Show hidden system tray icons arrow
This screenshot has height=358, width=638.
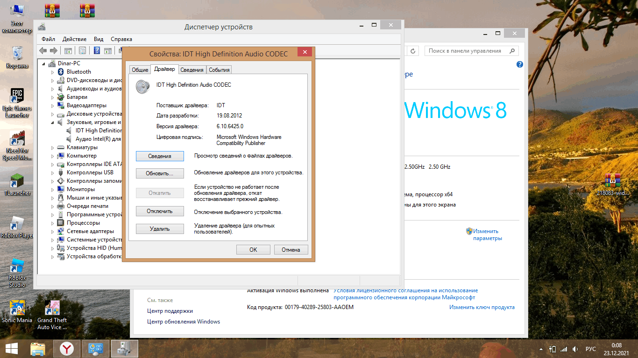541,349
